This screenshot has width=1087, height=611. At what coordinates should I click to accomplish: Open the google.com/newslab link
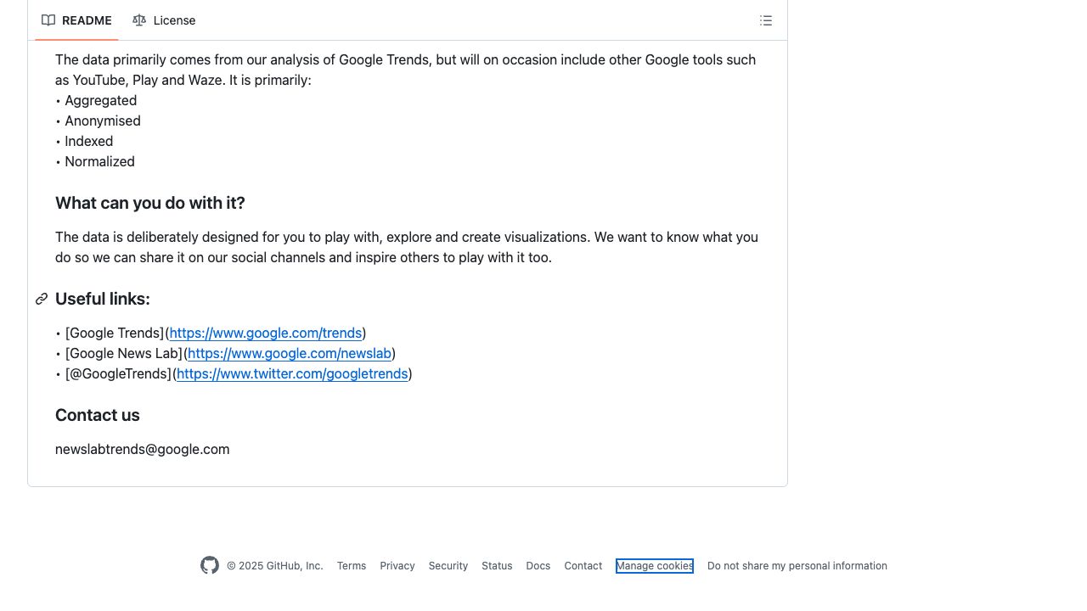coord(290,353)
